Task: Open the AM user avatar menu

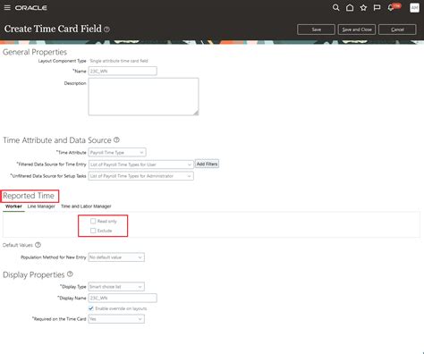Action: (414, 8)
